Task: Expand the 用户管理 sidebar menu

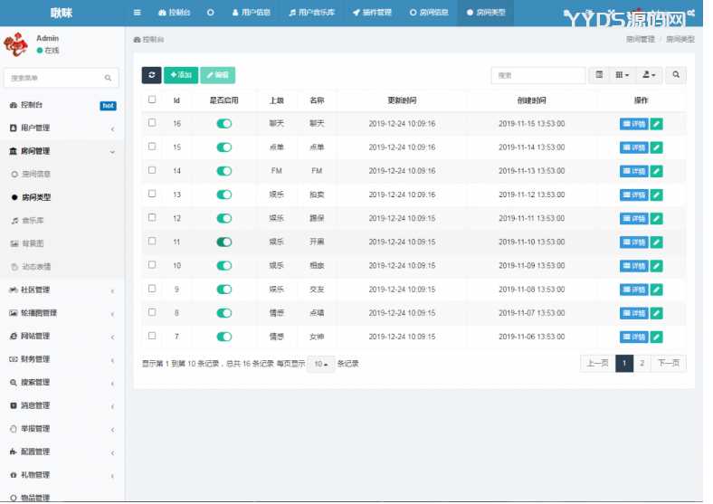Action: coord(62,128)
